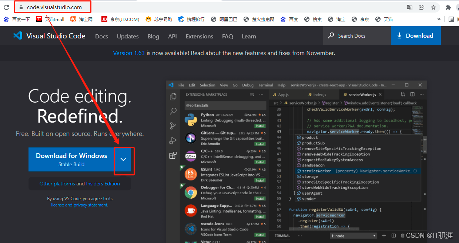
Task: Click Source Control icon in activity bar
Action: tap(173, 126)
